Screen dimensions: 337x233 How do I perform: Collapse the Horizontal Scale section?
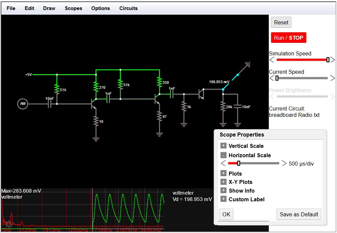[x=223, y=155]
